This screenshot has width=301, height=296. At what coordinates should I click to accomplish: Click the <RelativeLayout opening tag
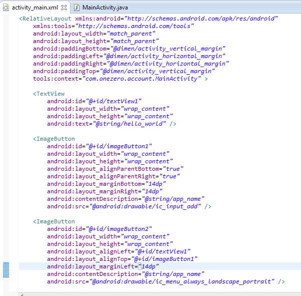coord(45,19)
